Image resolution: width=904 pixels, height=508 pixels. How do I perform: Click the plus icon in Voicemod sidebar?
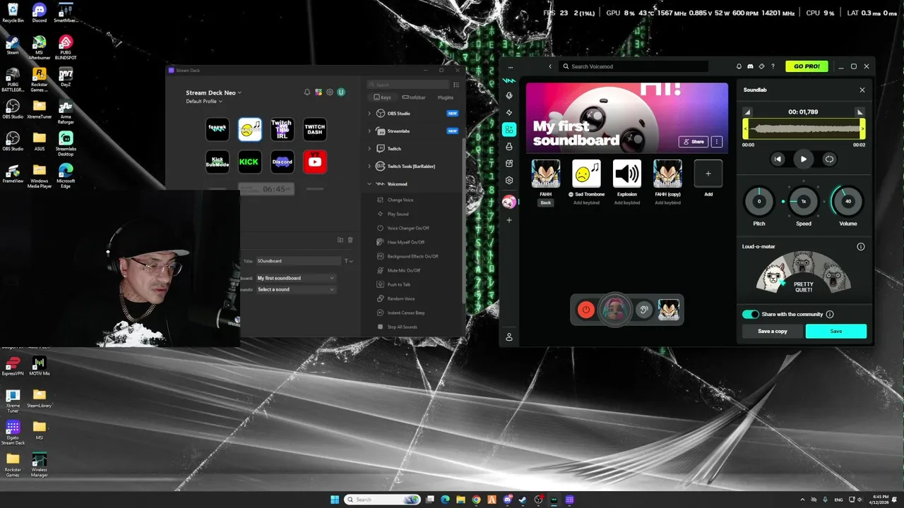(x=509, y=220)
